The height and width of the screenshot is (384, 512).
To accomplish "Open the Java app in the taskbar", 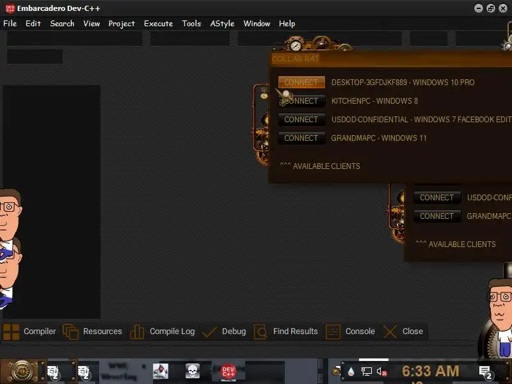I will (161, 371).
